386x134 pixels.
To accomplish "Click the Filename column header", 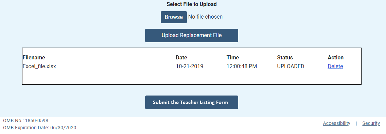I will coord(34,57).
